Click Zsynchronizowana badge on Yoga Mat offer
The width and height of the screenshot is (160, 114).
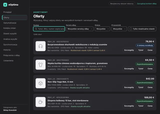(x=145, y=83)
